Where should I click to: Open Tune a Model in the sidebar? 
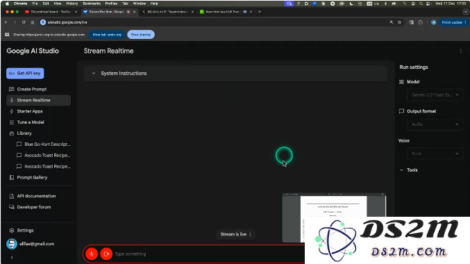[x=38, y=122]
